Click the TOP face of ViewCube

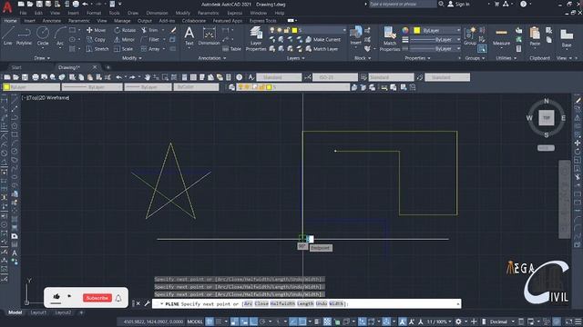547,118
